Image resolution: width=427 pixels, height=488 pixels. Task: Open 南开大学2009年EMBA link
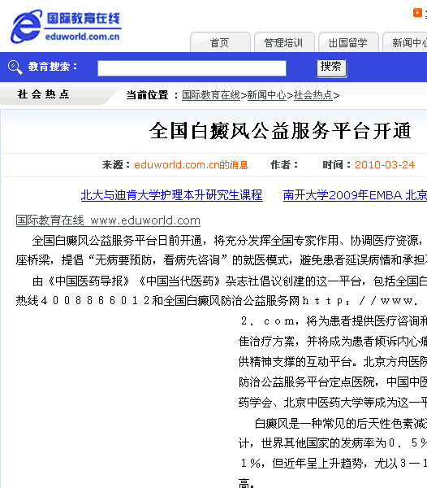click(x=355, y=195)
